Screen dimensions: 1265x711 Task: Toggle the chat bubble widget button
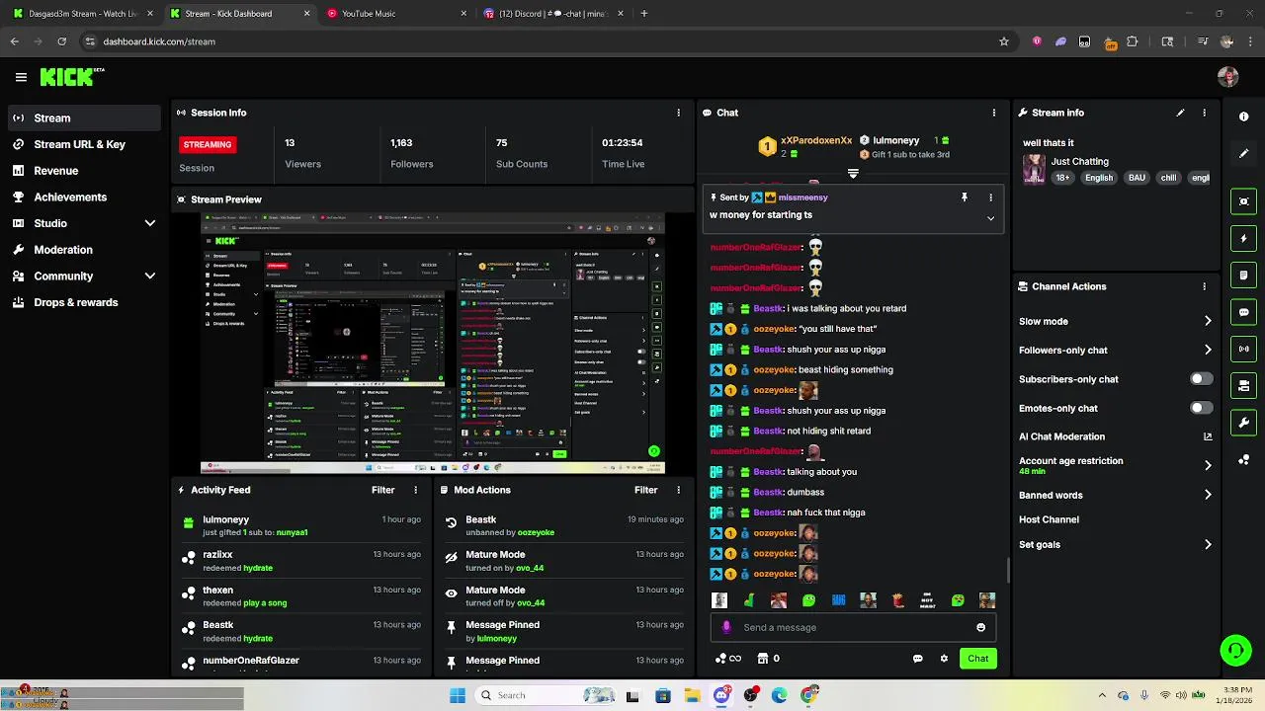tap(1244, 312)
